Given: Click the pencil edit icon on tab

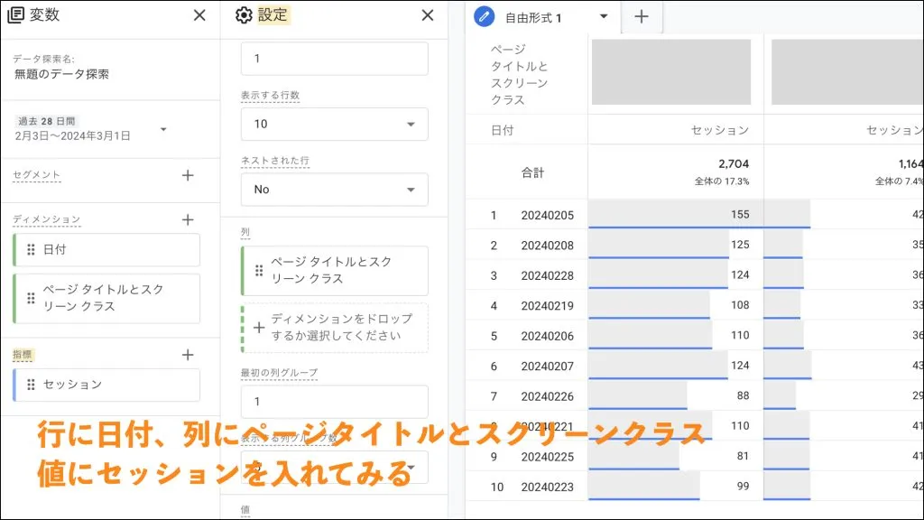Looking at the screenshot, I should click(484, 16).
